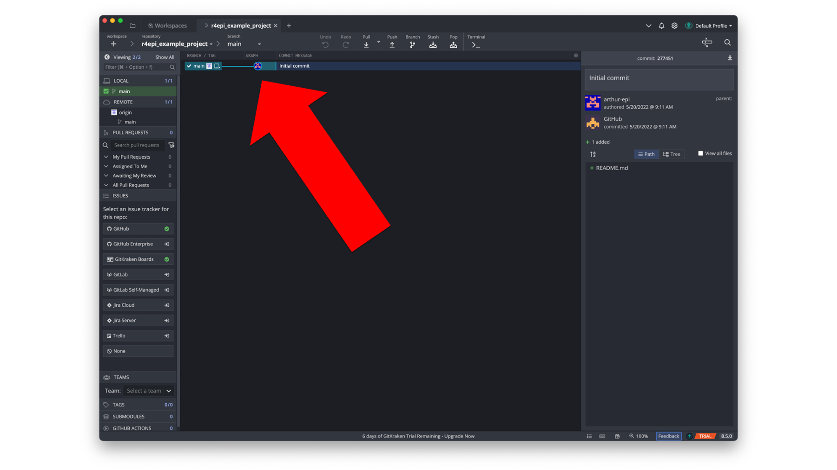The width and height of the screenshot is (837, 470).
Task: Open the TAGS section
Action: coord(138,405)
